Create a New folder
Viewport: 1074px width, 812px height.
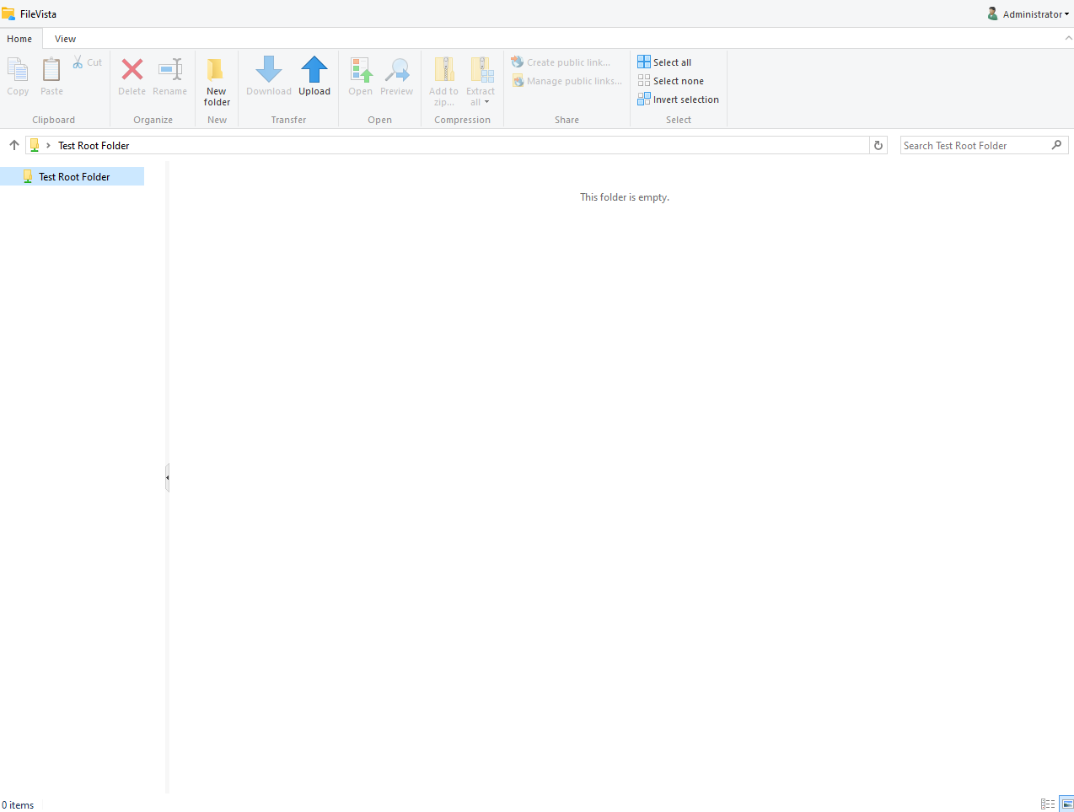point(217,81)
